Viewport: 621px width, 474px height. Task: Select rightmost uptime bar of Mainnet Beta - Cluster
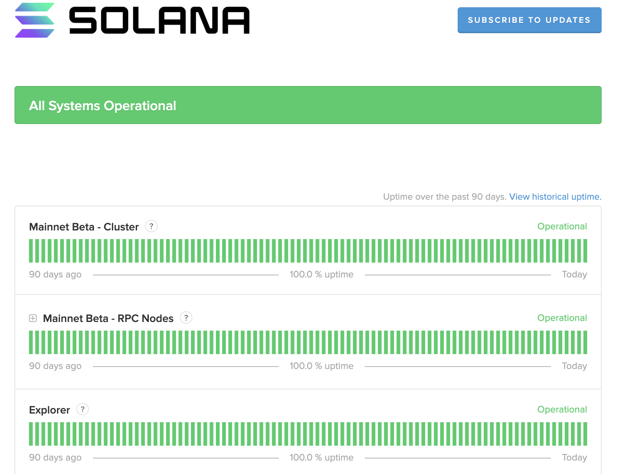coord(585,251)
